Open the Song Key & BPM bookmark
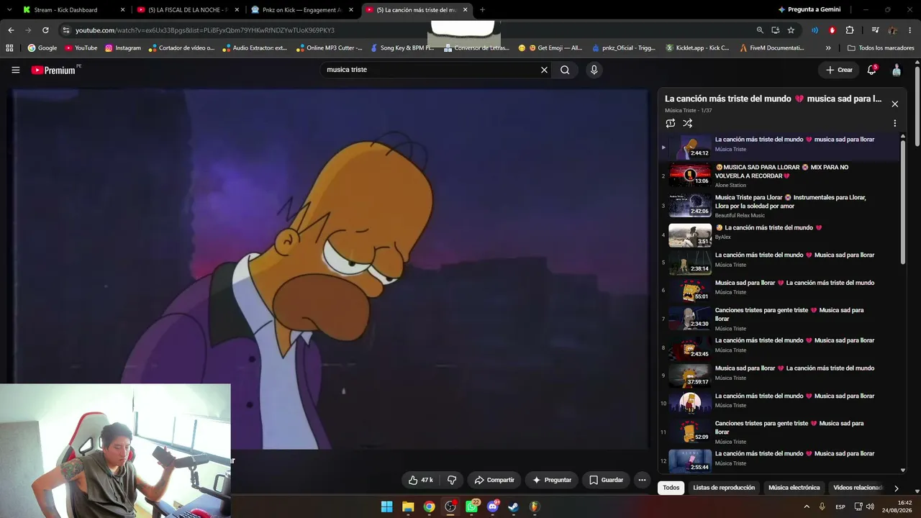The image size is (921, 518). [402, 48]
